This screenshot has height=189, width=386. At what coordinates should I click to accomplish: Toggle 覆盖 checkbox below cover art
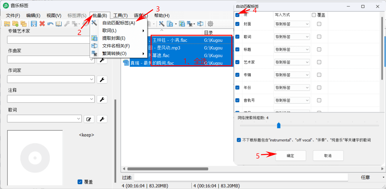point(80,182)
